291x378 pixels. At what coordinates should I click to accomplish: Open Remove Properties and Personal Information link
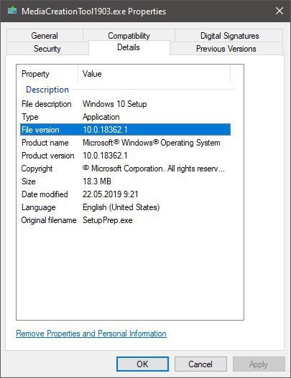(91, 334)
